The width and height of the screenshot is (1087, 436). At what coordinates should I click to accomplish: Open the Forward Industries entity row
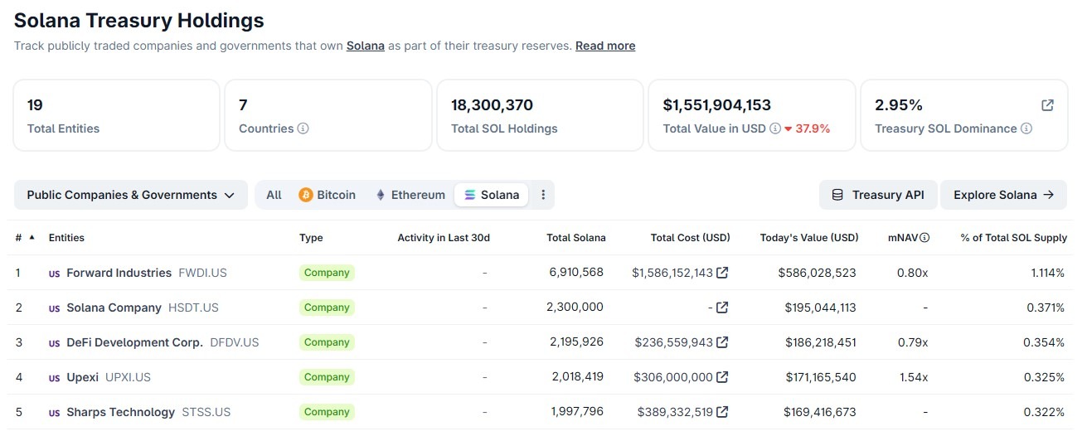(119, 273)
